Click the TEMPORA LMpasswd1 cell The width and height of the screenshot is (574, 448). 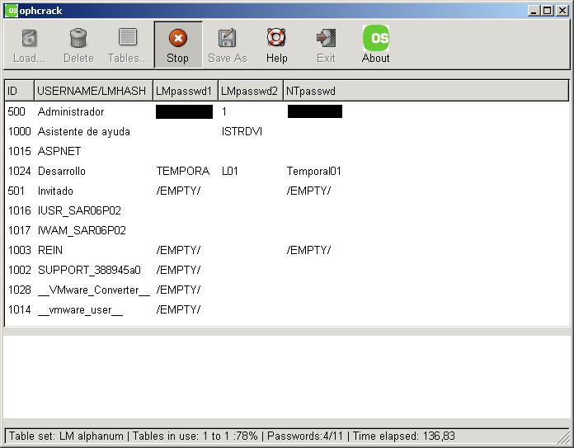[182, 171]
